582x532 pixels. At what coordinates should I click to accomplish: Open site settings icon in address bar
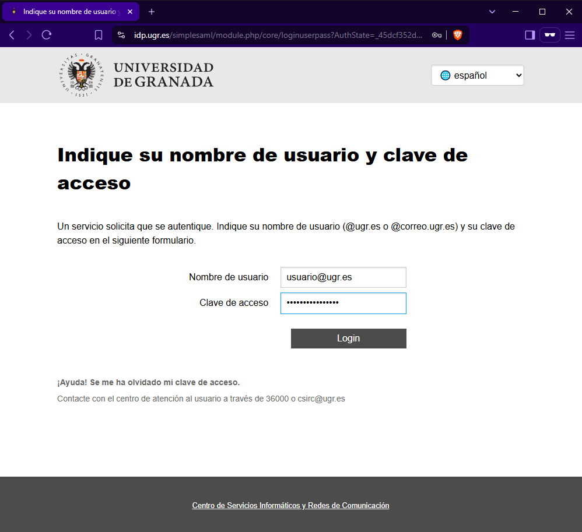[121, 35]
